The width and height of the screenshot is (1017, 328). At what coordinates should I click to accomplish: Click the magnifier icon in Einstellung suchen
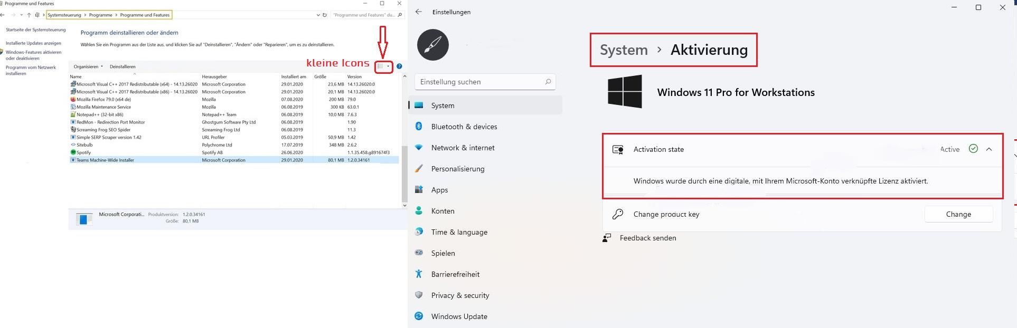click(x=548, y=82)
